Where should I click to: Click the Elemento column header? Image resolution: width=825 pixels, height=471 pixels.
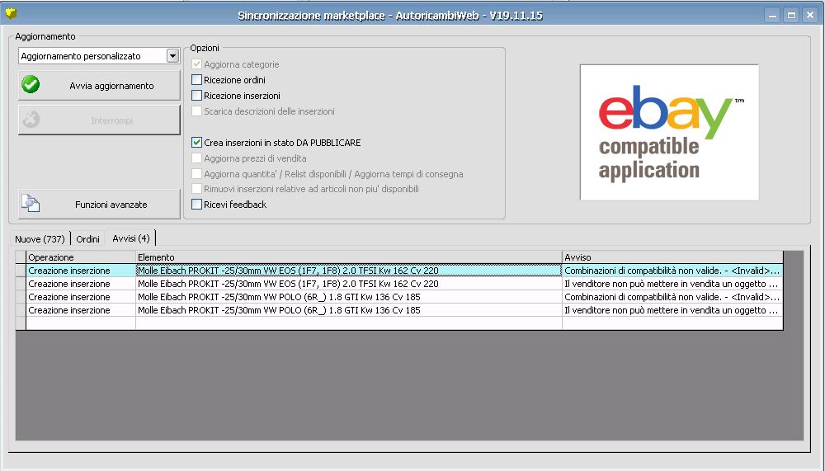click(349, 257)
